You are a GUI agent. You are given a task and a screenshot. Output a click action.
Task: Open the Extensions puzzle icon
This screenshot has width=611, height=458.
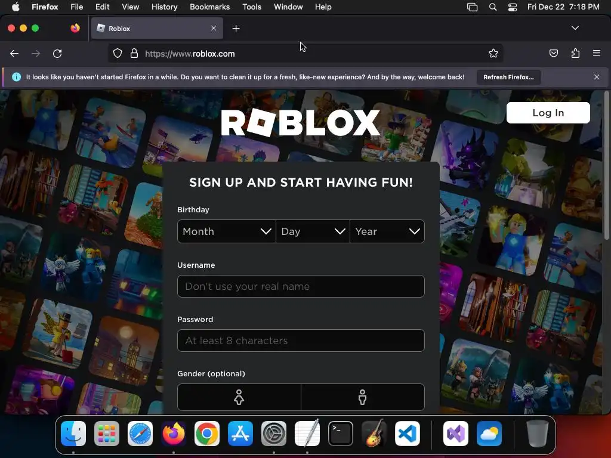[575, 53]
